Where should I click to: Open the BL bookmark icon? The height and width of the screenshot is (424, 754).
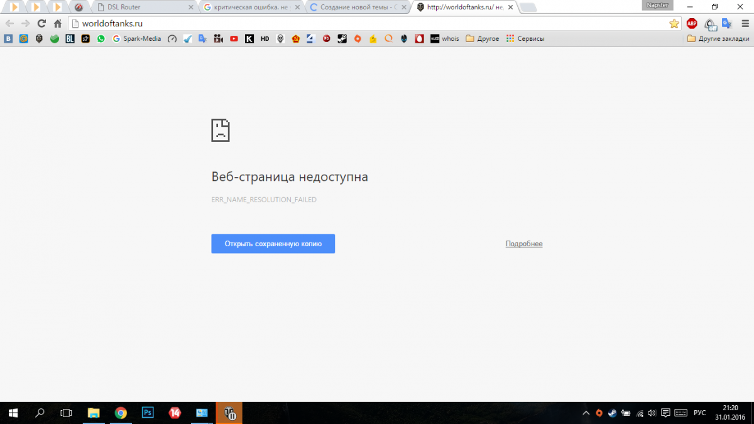[x=70, y=38]
